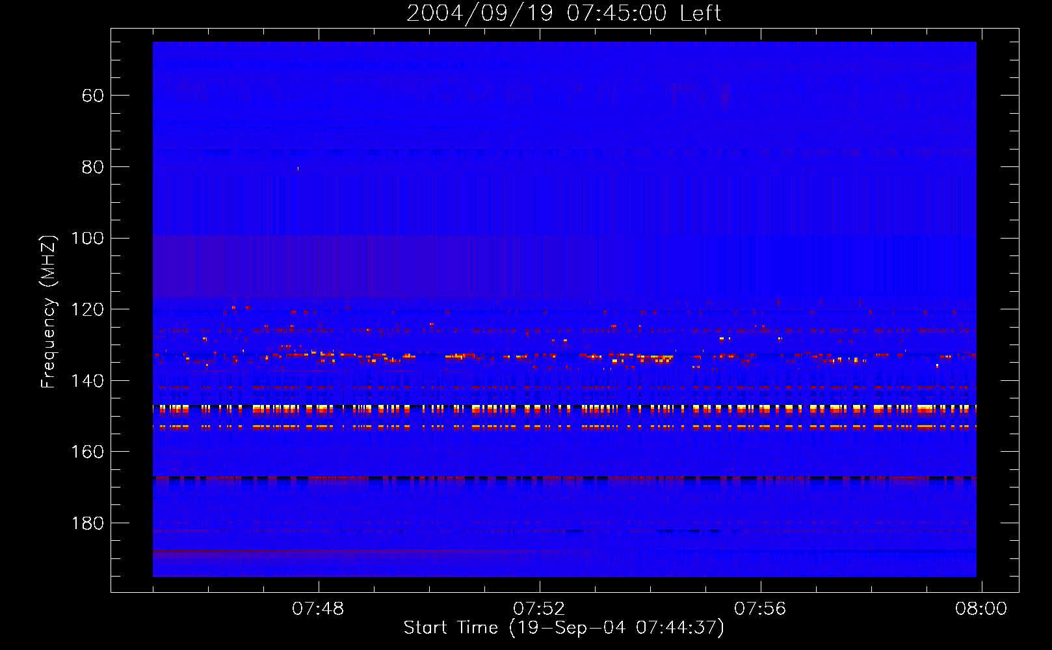Click the 120 frequency tick label
This screenshot has width=1052, height=650.
[x=87, y=309]
